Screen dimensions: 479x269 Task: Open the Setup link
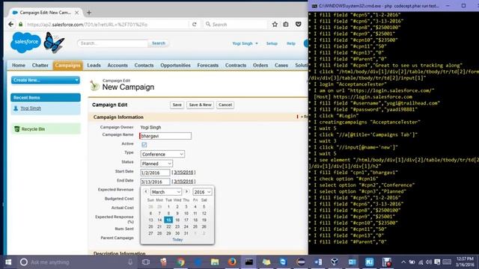point(272,43)
